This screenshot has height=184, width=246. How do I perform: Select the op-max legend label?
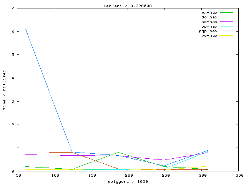pos(209,26)
